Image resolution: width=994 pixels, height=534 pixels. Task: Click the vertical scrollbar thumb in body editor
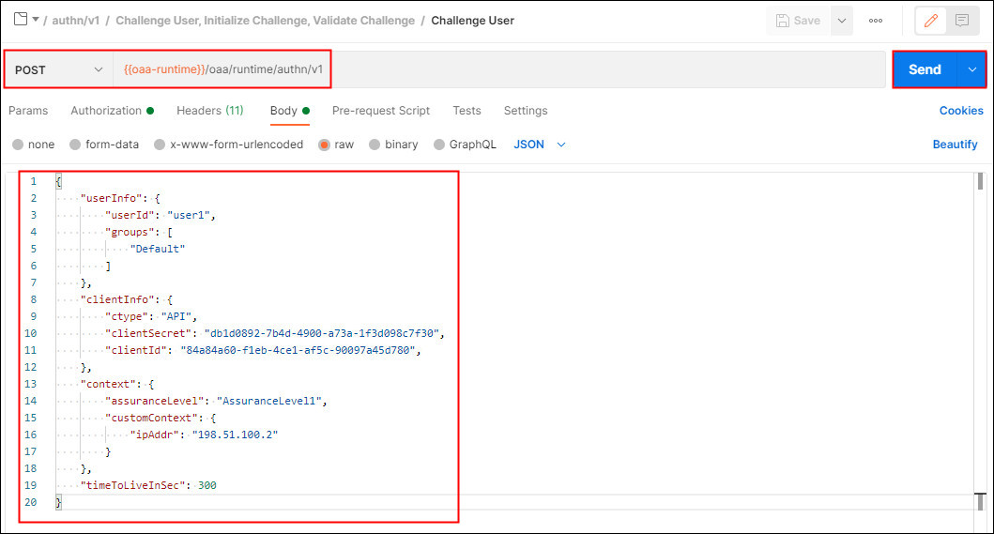[x=980, y=181]
